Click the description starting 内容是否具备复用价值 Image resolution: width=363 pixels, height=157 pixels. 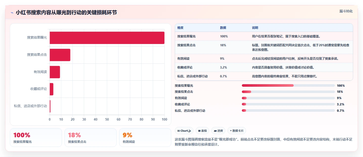284,68
